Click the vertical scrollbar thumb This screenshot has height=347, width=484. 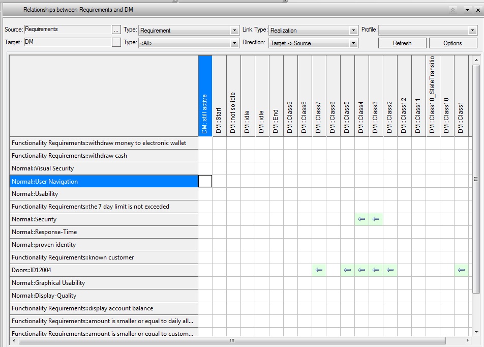(476, 179)
